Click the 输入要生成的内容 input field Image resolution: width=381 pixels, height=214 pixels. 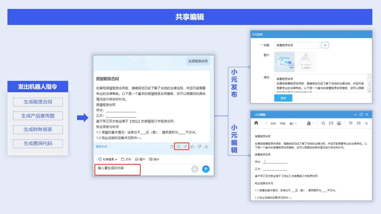pos(118,169)
